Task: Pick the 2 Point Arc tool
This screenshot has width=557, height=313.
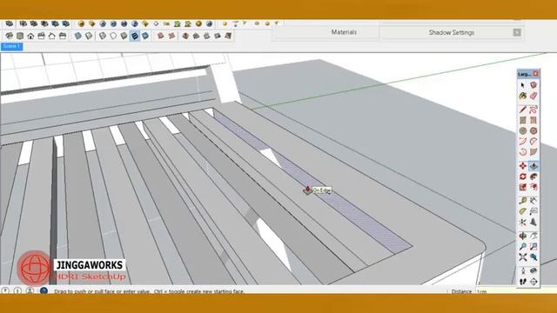Action: coord(534,142)
